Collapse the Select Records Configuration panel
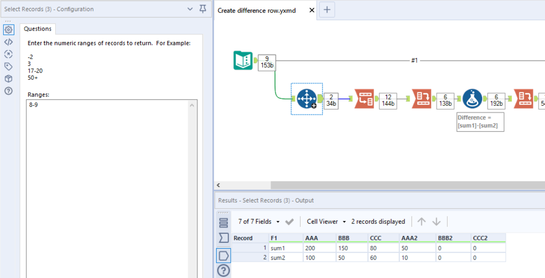 190,9
